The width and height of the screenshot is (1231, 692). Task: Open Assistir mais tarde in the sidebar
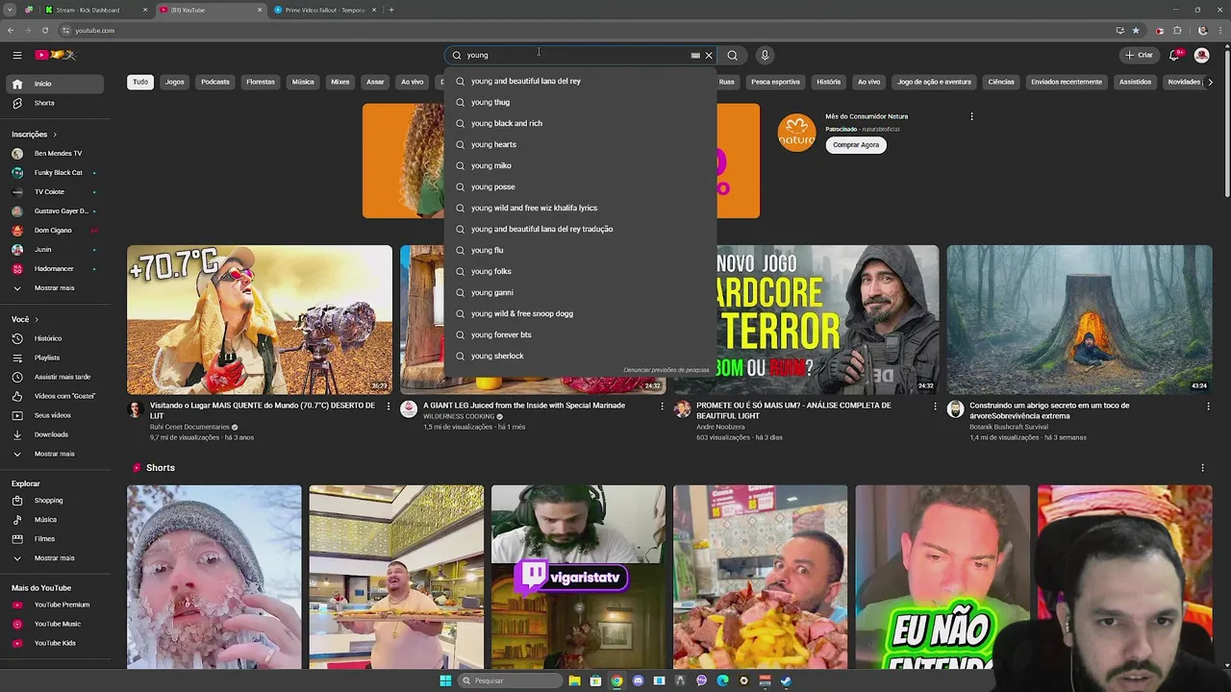point(57,377)
